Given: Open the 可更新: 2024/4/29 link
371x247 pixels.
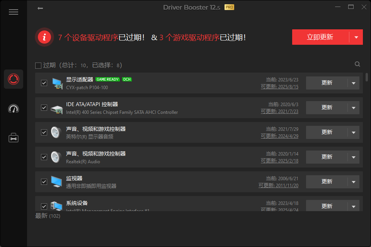Looking at the screenshot, I should click(x=279, y=136).
